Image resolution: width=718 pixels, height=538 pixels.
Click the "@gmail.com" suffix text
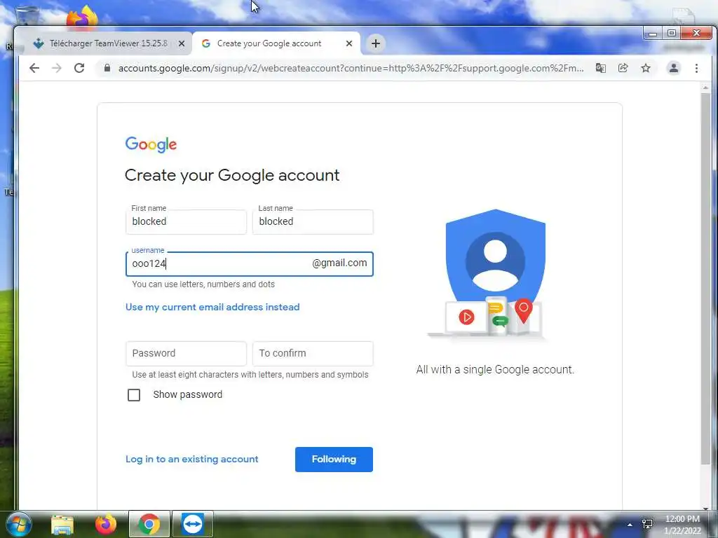pos(339,263)
